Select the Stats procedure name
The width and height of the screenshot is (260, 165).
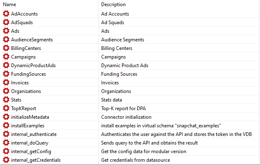tap(16, 100)
